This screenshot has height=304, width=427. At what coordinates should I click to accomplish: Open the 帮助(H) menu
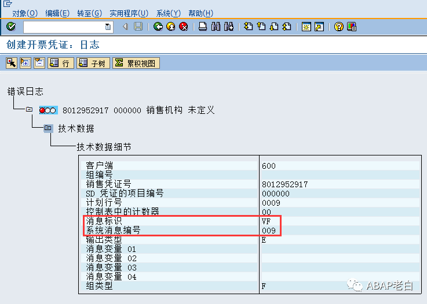200,13
